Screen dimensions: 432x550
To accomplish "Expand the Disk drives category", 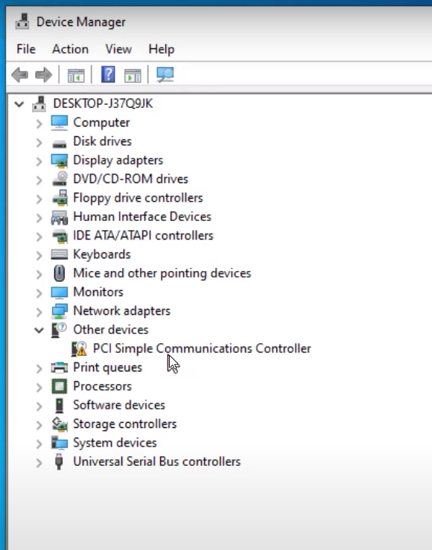I will point(39,142).
